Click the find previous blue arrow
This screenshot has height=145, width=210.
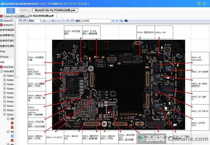113,21
